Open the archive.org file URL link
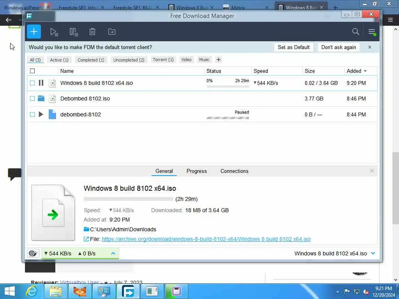The image size is (399, 299). pyautogui.click(x=206, y=239)
